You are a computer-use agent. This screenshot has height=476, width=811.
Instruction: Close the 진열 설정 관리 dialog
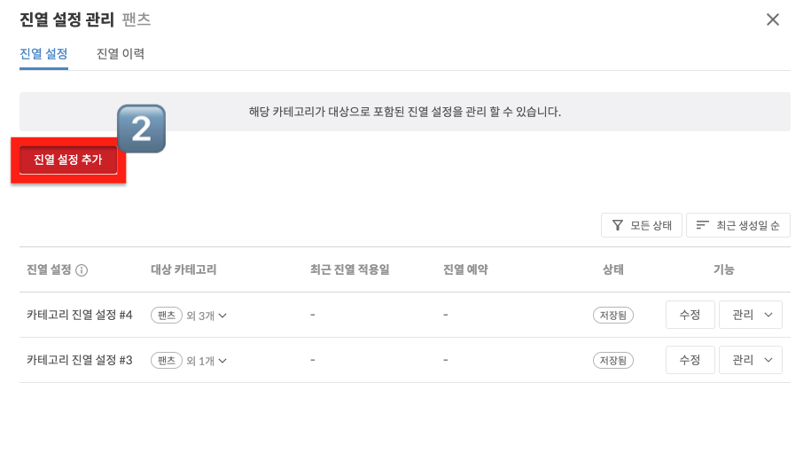click(x=773, y=20)
